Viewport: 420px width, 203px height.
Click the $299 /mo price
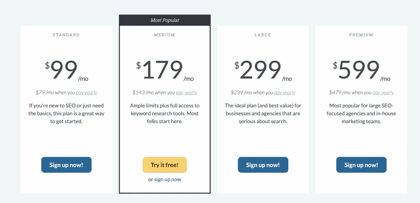point(263,70)
